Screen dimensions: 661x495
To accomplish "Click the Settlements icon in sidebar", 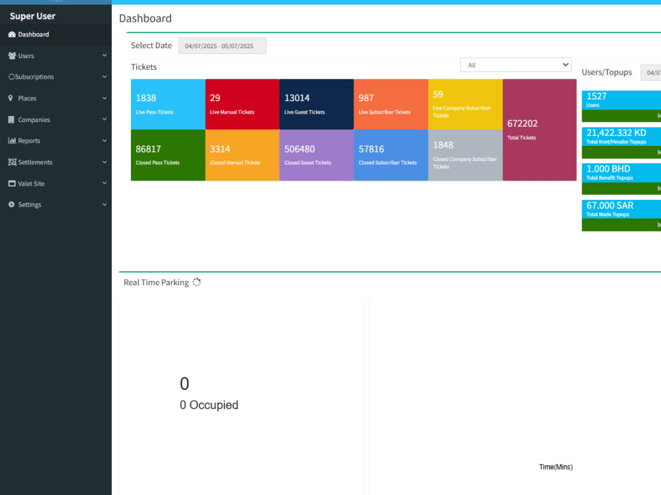I will coord(12,162).
